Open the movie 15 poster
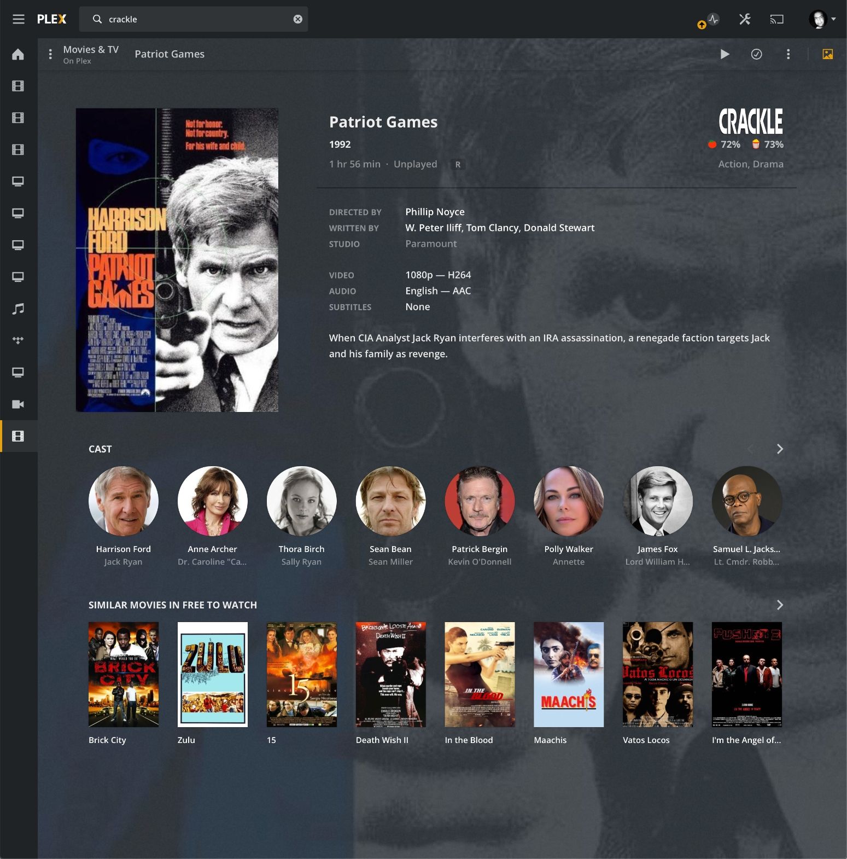This screenshot has height=859, width=847. [x=302, y=675]
